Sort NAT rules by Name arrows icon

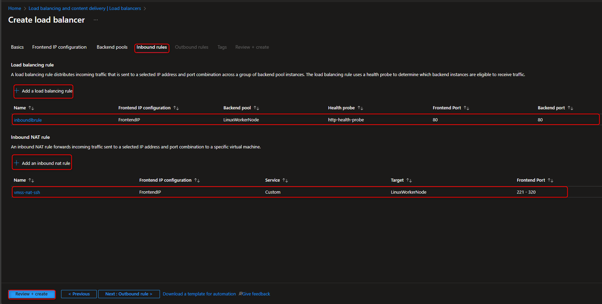click(x=31, y=180)
